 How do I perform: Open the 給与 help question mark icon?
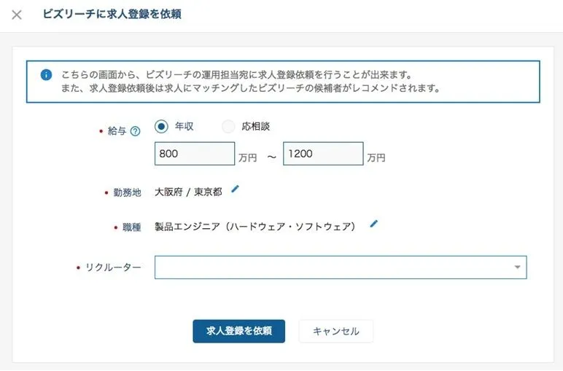pos(135,131)
